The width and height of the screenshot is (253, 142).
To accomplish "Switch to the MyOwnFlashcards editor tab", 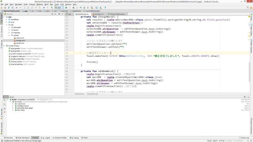I will [x=117, y=14].
